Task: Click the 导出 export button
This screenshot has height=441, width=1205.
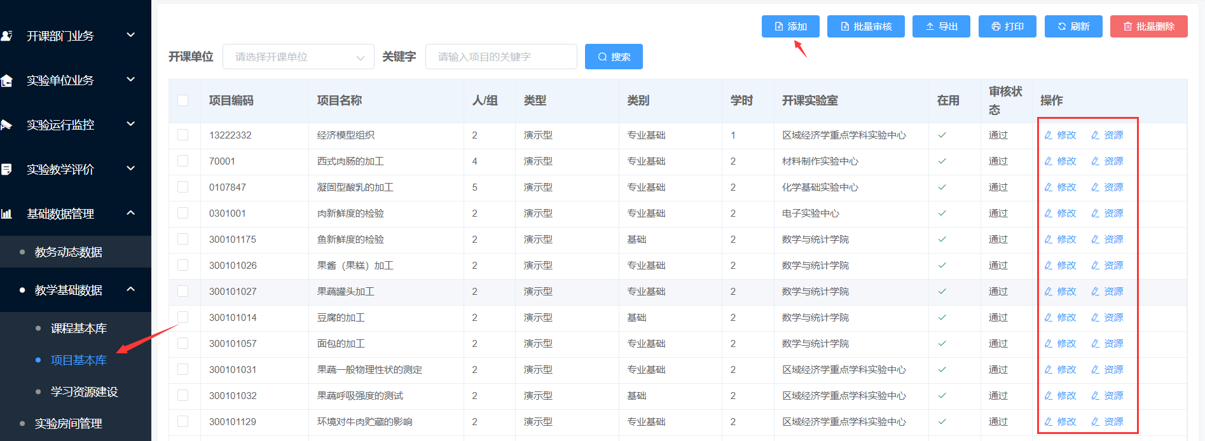Action: click(x=941, y=27)
